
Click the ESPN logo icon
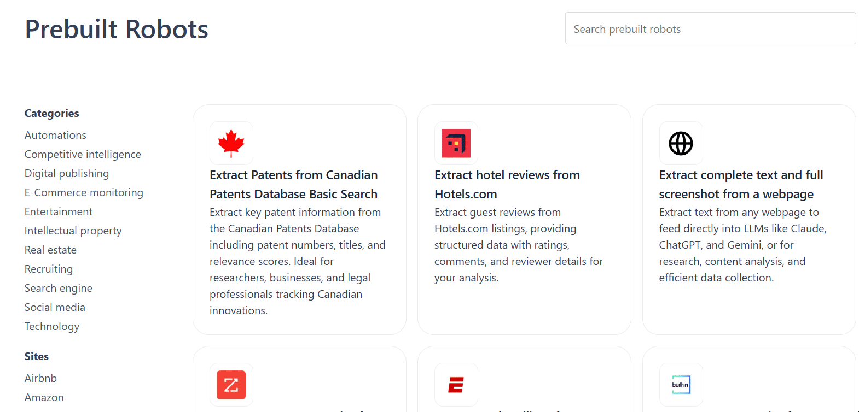point(456,385)
